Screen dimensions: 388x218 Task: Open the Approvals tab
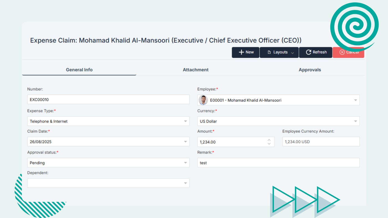click(x=310, y=70)
